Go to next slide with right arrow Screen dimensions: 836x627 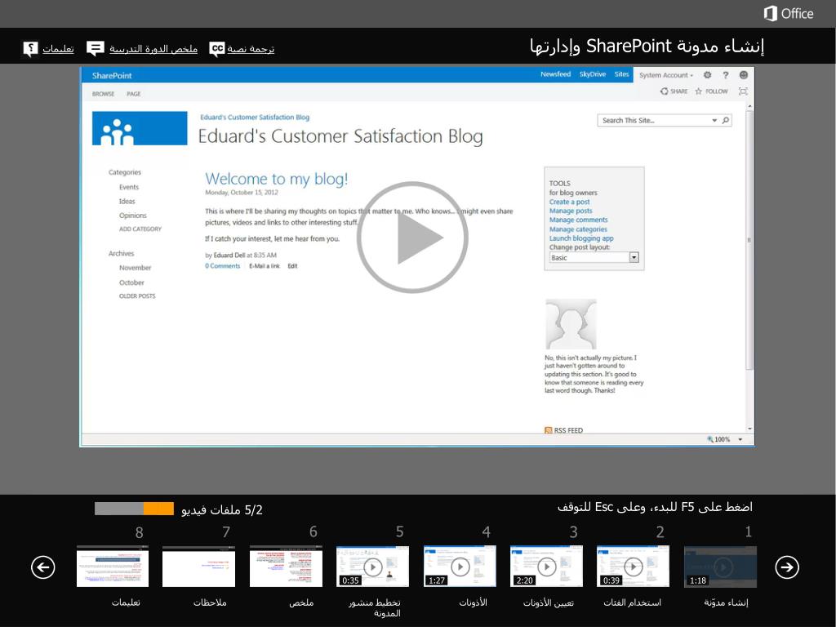point(787,567)
